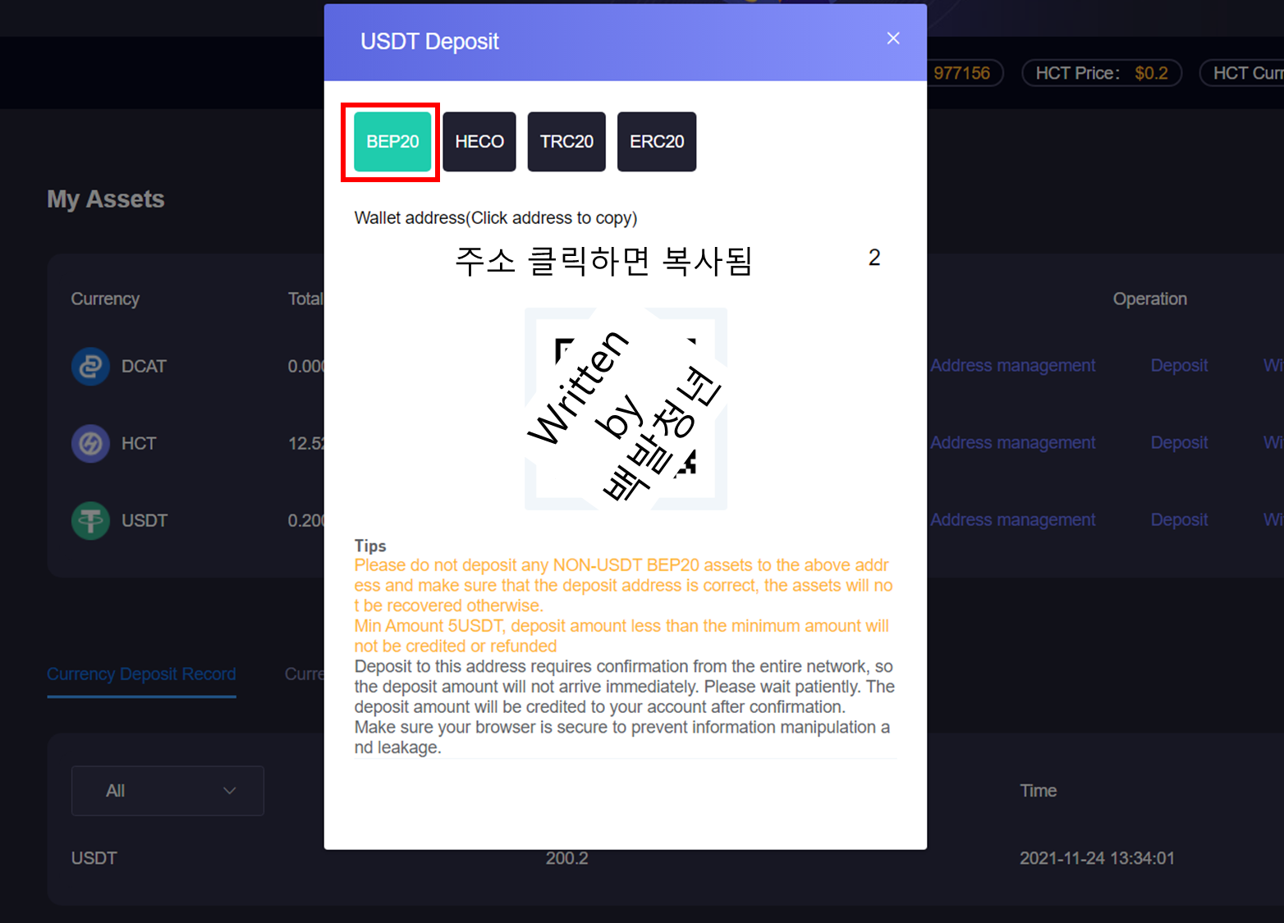Close the USDT Deposit dialog

[x=893, y=39]
